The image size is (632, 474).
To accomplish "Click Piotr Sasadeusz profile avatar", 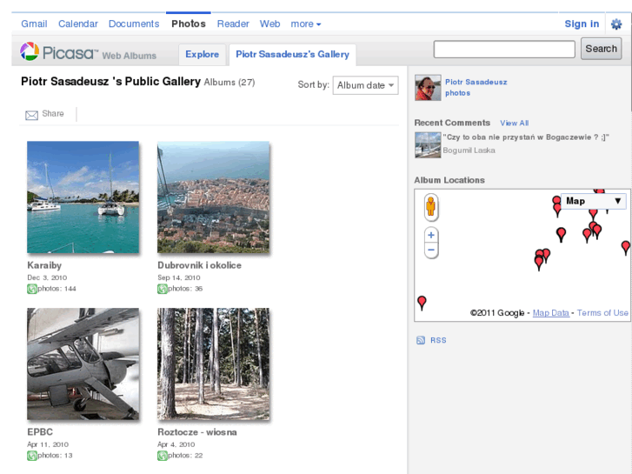I will click(x=428, y=87).
